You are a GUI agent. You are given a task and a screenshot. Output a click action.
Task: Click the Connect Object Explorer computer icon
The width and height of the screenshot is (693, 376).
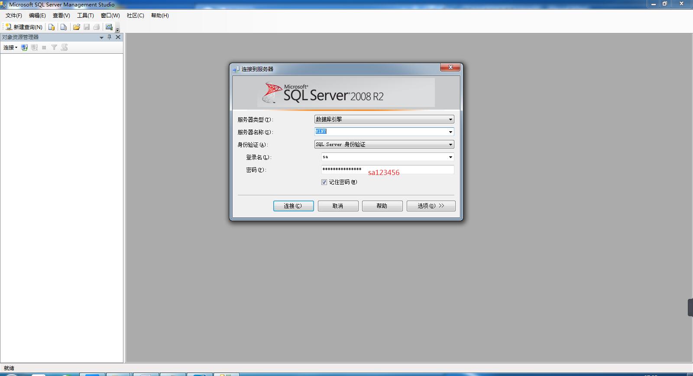point(25,48)
